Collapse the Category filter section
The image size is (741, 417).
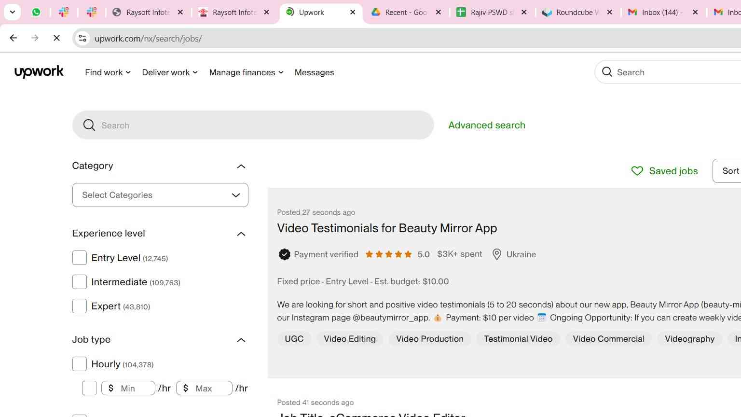click(x=241, y=166)
